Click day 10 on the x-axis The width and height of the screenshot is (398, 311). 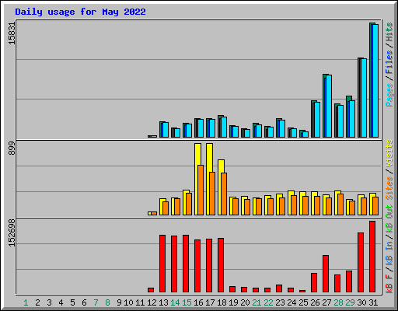pyautogui.click(x=128, y=302)
